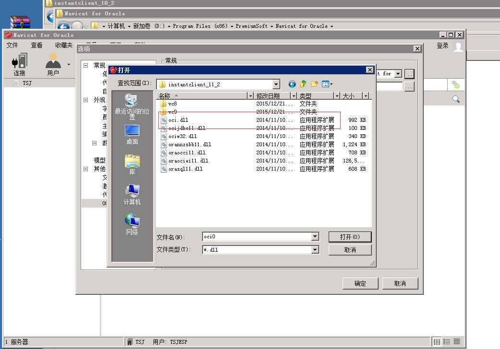Open the 修改日期 column filter dropdown
The width and height of the screenshot is (500, 349).
click(x=294, y=95)
